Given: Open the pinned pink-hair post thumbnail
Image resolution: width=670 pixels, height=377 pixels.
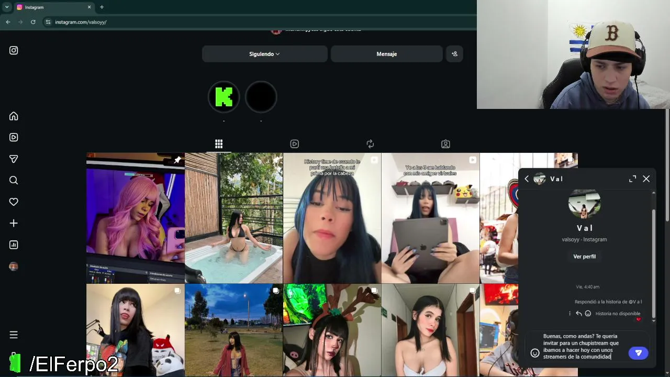Looking at the screenshot, I should tap(135, 218).
